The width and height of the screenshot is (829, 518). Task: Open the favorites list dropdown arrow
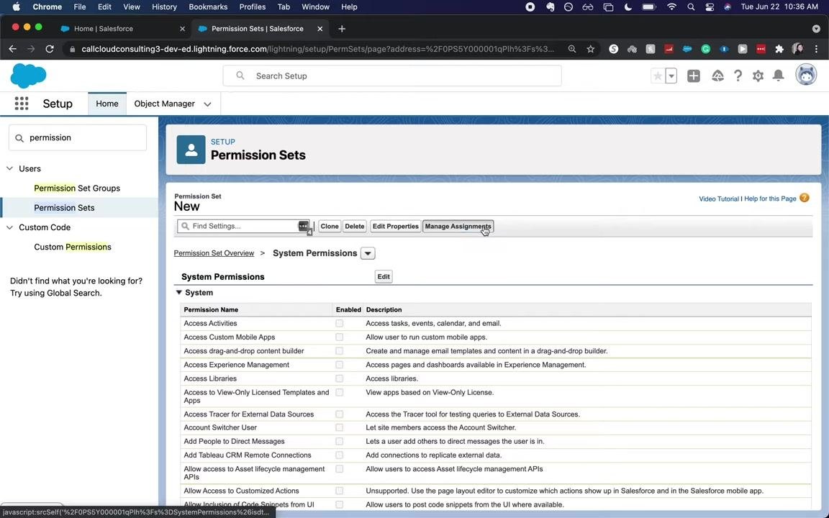coord(671,76)
